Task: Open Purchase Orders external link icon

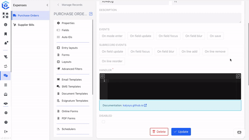Action: 91,14
